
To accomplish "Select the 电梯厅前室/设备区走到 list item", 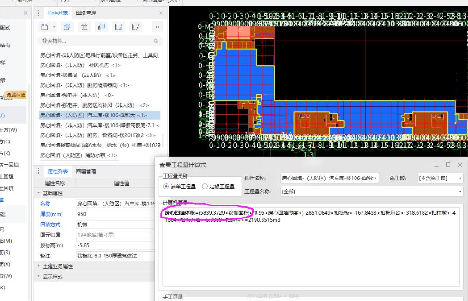I will tap(100, 55).
